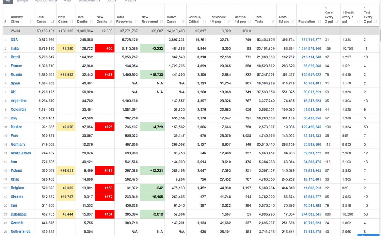Click Active Cases sort icon
This screenshot has height=236, width=381.
click(x=183, y=22)
